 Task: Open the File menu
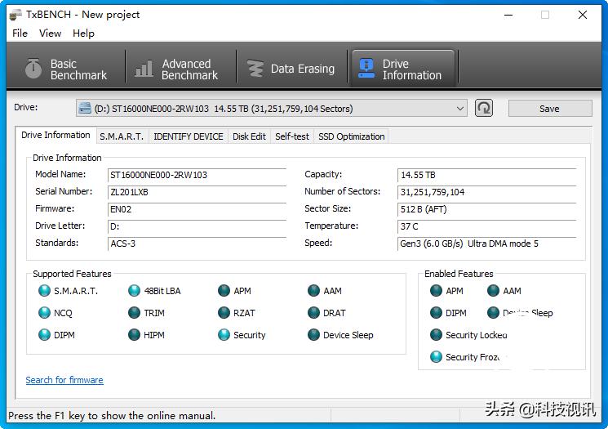(20, 34)
